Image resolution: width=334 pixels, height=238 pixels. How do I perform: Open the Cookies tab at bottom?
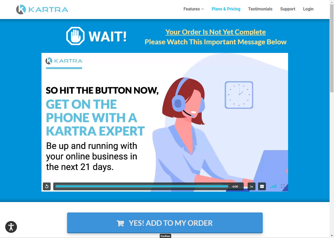(x=165, y=236)
